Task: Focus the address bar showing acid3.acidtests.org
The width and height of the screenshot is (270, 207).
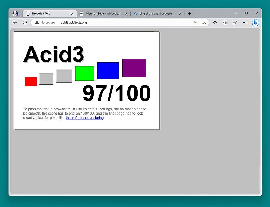Action: 120,22
